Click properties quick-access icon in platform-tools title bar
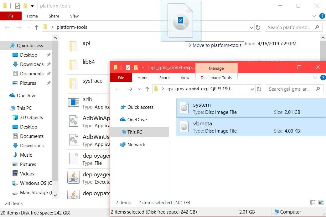 click(18, 6)
